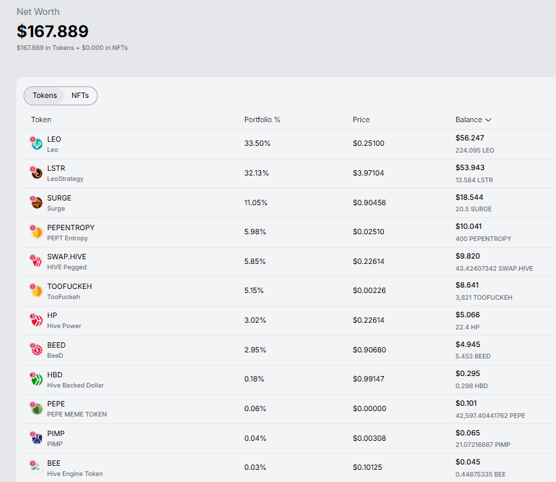Click the Token column header

(41, 120)
